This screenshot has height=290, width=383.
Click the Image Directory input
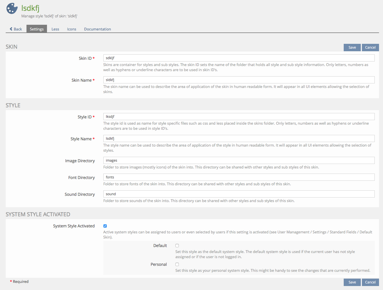[x=239, y=161]
